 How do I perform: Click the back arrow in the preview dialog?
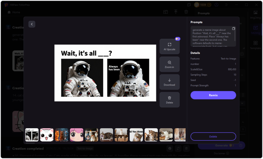(32, 24)
